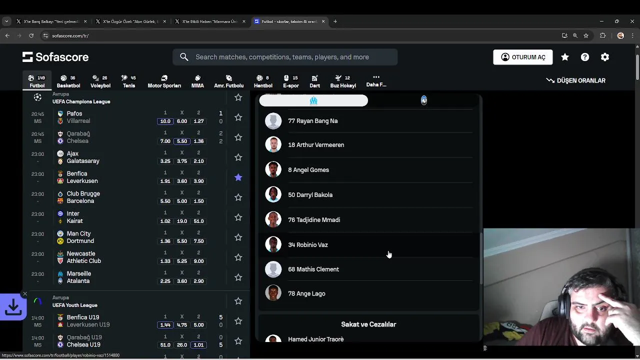Favorite Club Brugge vs Barcelona match
Screen dimensions: 640x360
(238, 197)
